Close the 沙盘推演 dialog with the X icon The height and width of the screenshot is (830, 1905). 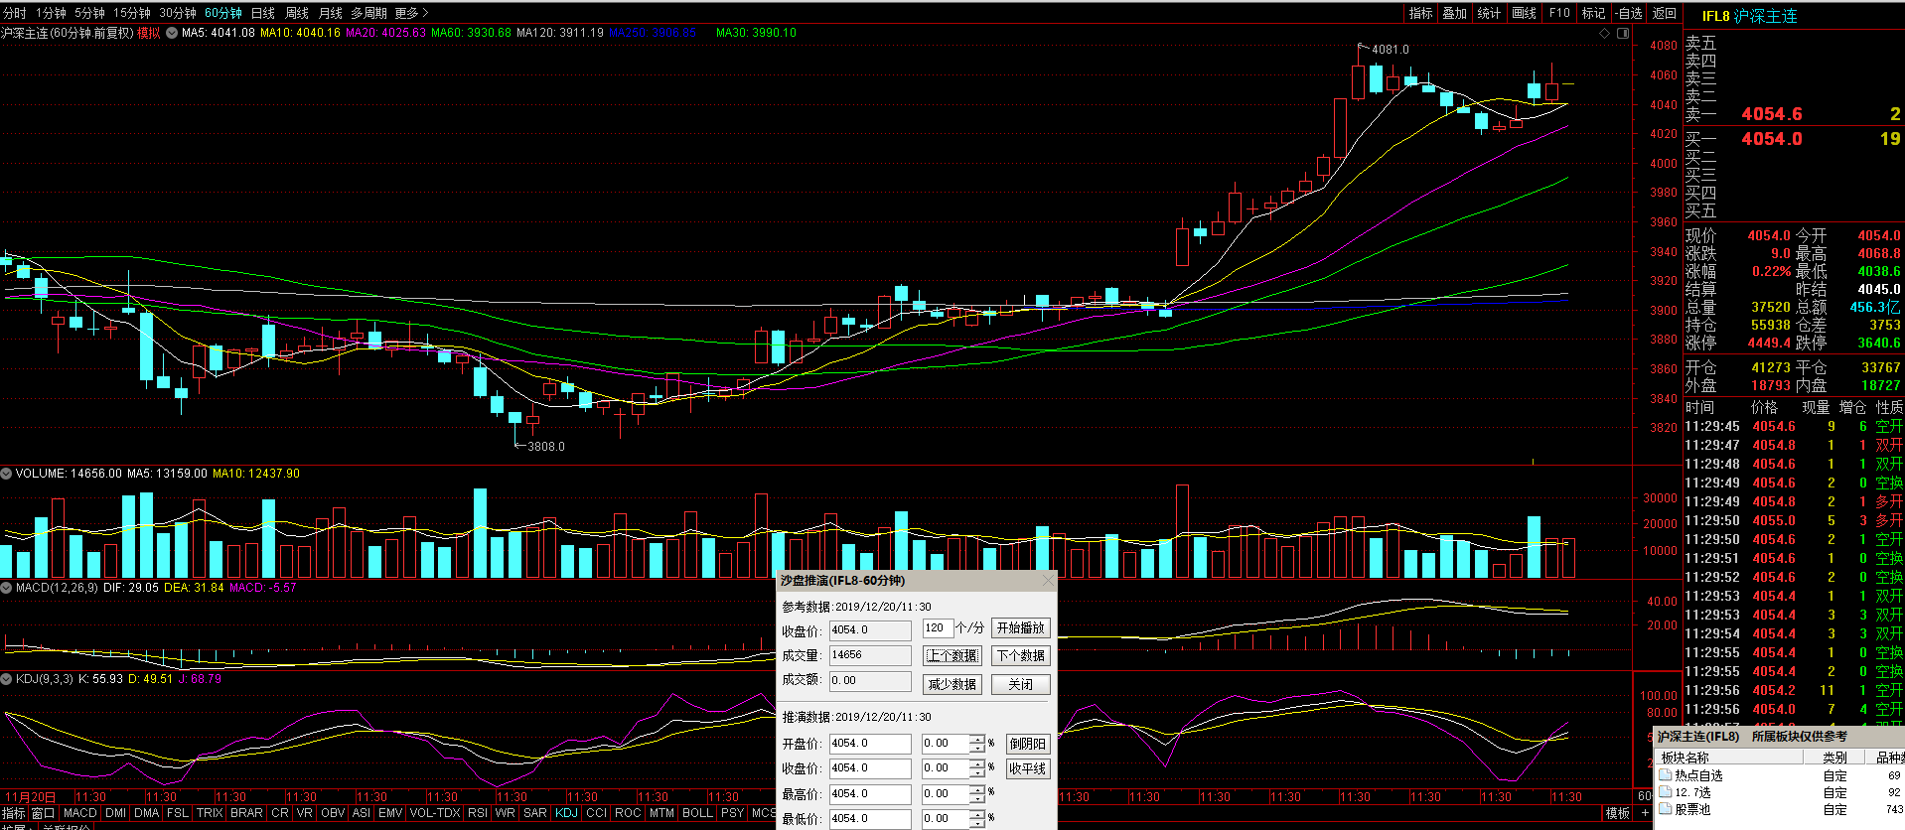(1047, 581)
